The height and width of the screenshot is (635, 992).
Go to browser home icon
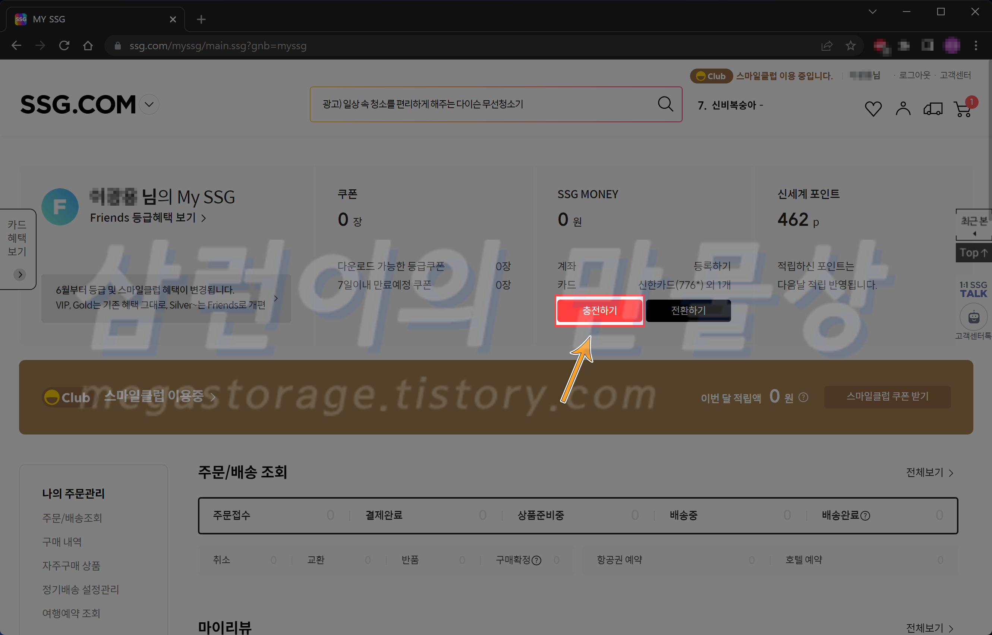(88, 45)
